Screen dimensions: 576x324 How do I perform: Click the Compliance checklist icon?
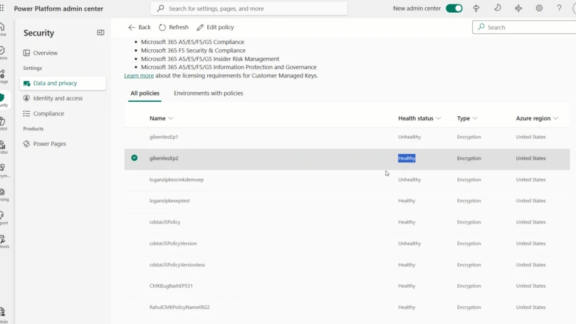coord(26,113)
